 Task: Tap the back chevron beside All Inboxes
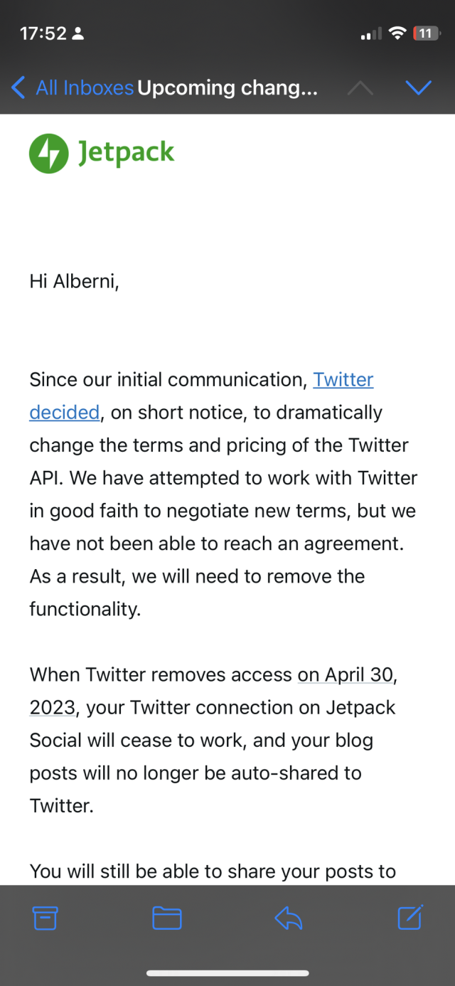[18, 88]
